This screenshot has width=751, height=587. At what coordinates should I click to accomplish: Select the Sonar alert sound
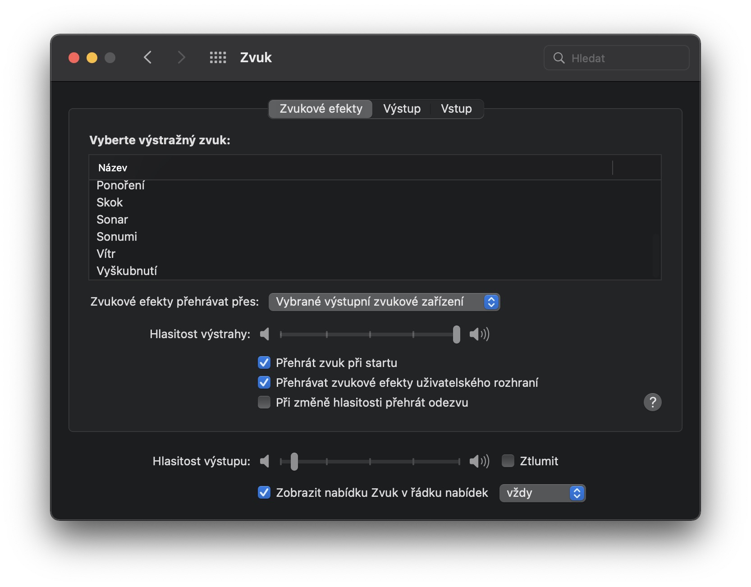tap(112, 220)
